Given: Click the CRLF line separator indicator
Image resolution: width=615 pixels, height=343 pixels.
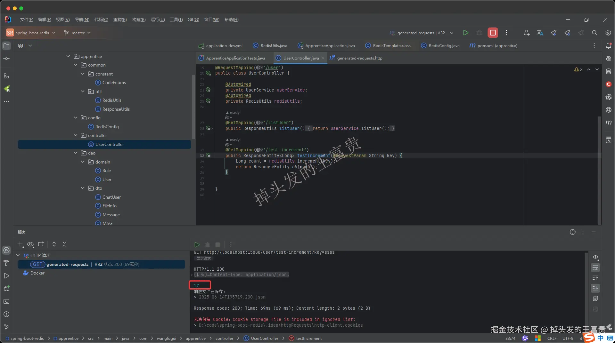Looking at the screenshot, I should tap(552, 338).
